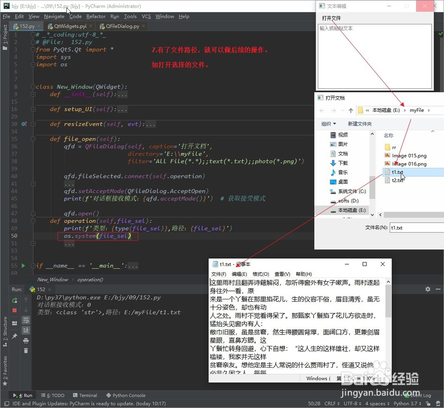444x408 pixels.
Task: Expand folded resizeEvent method at line 30
Action: click(x=33, y=124)
